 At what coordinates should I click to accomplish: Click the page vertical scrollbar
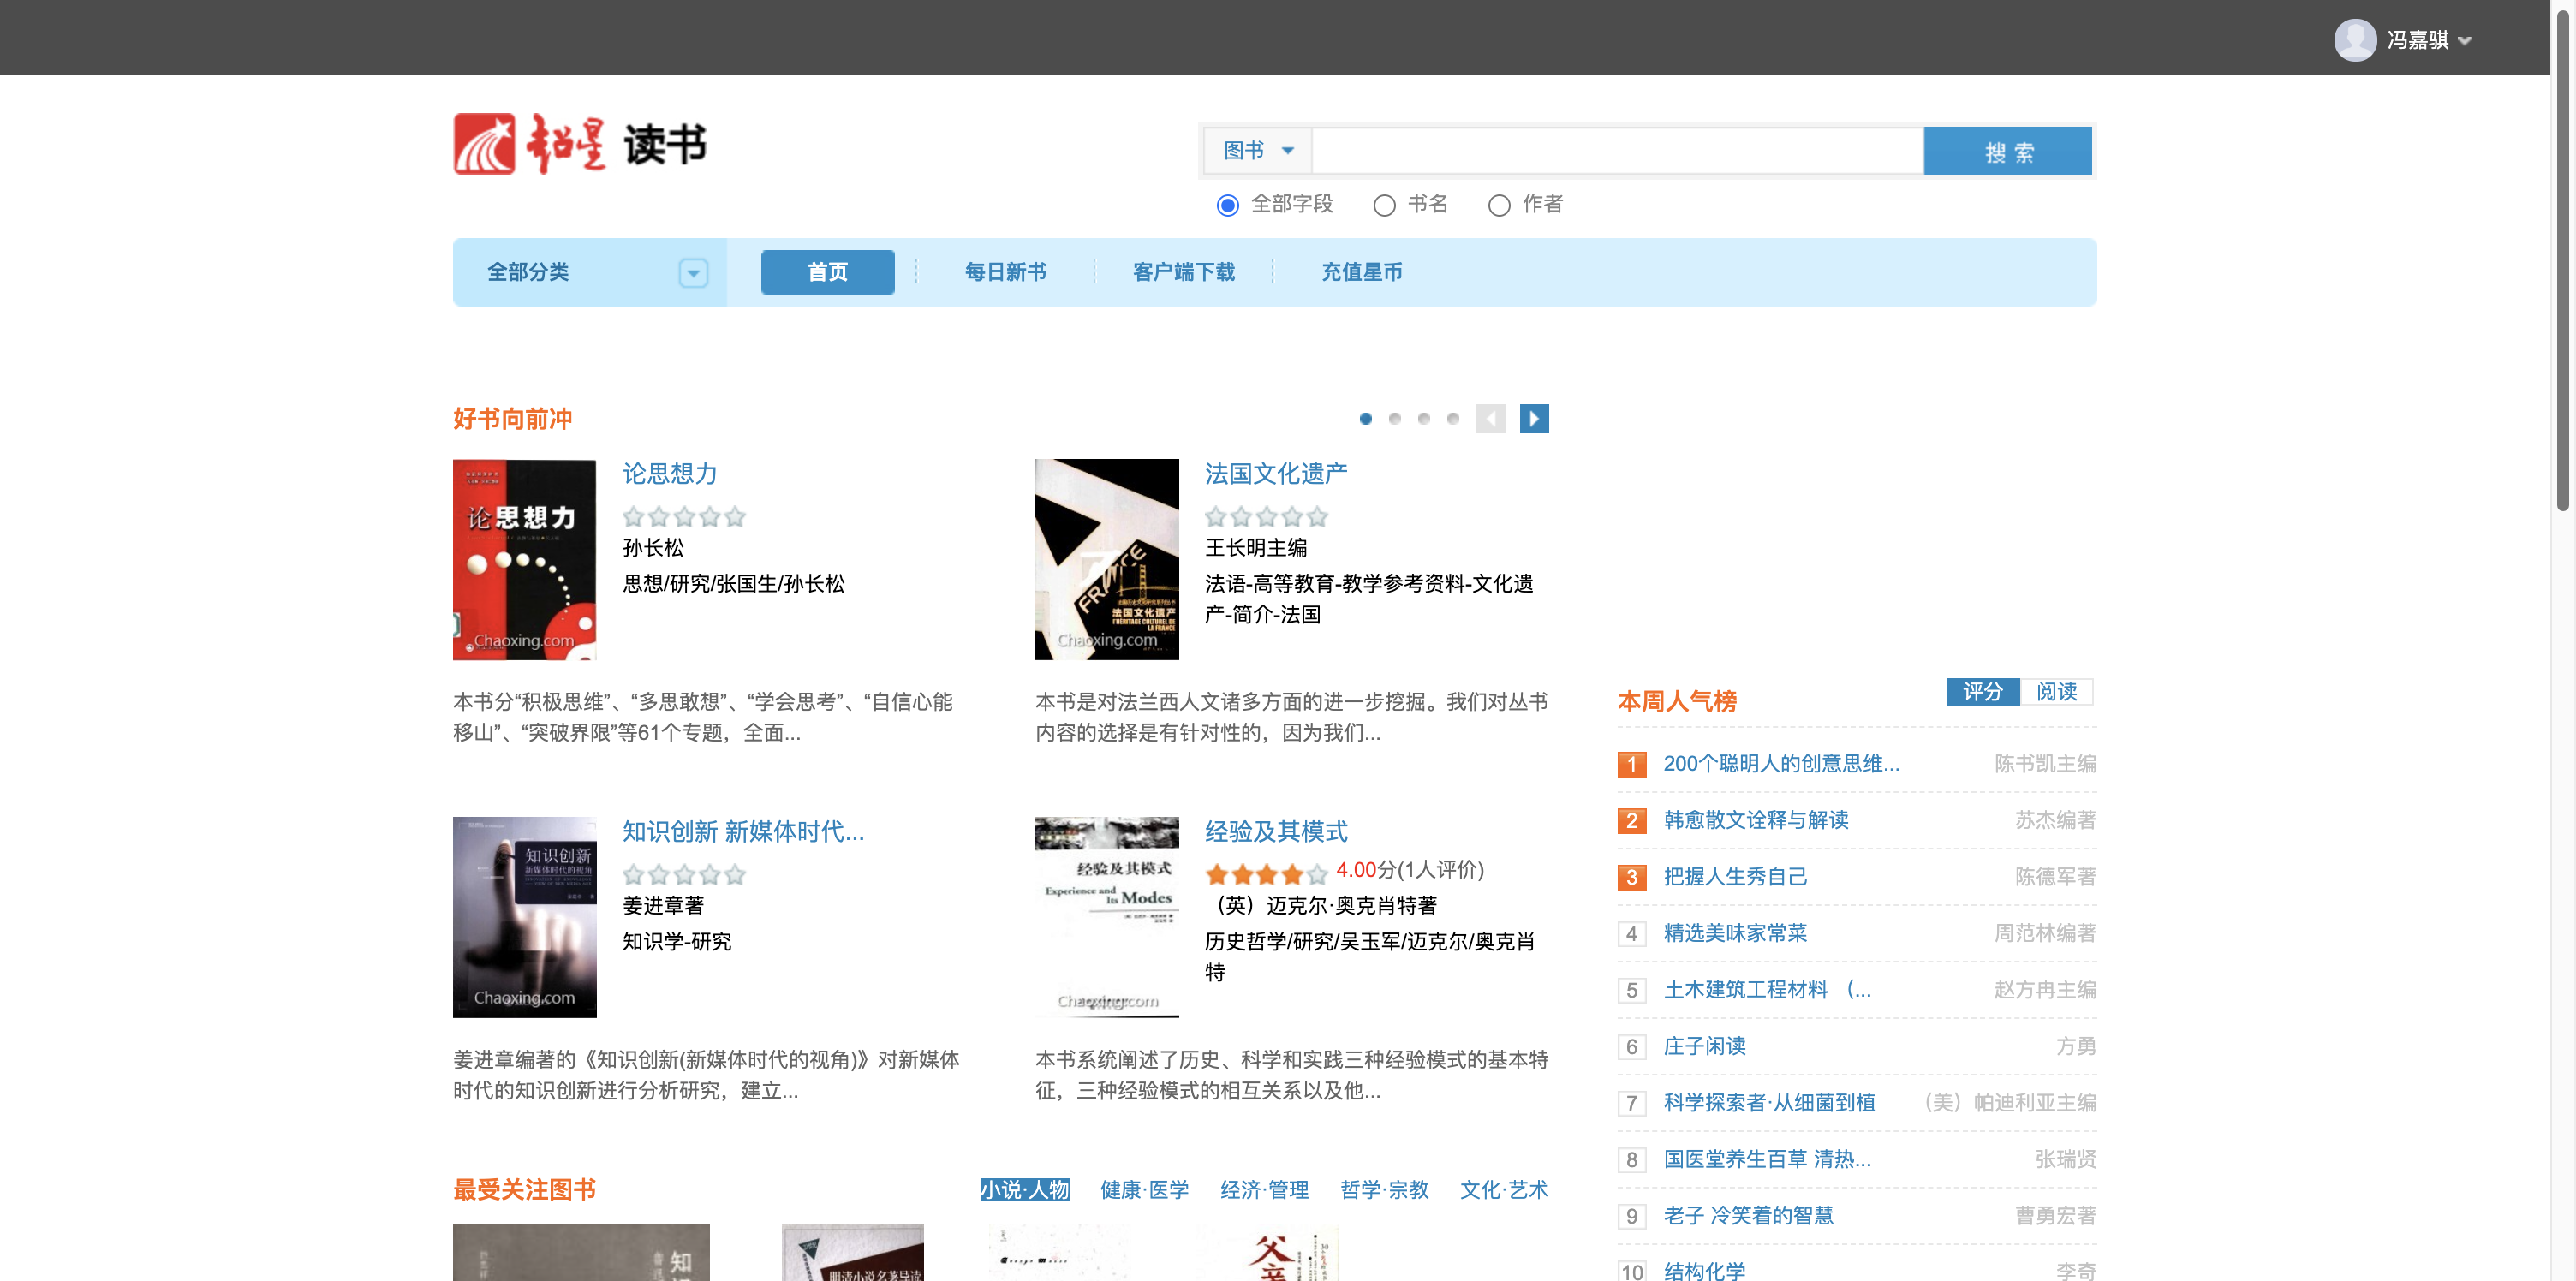pyautogui.click(x=2563, y=260)
